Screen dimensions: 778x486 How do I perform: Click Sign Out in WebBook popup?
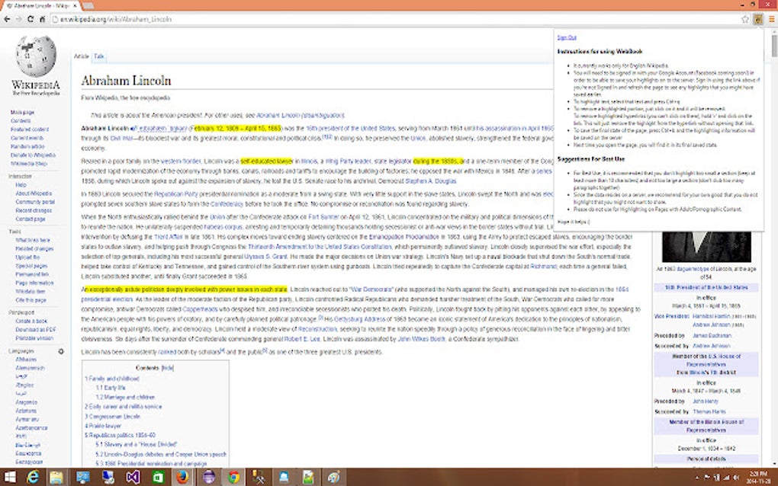[x=567, y=37]
